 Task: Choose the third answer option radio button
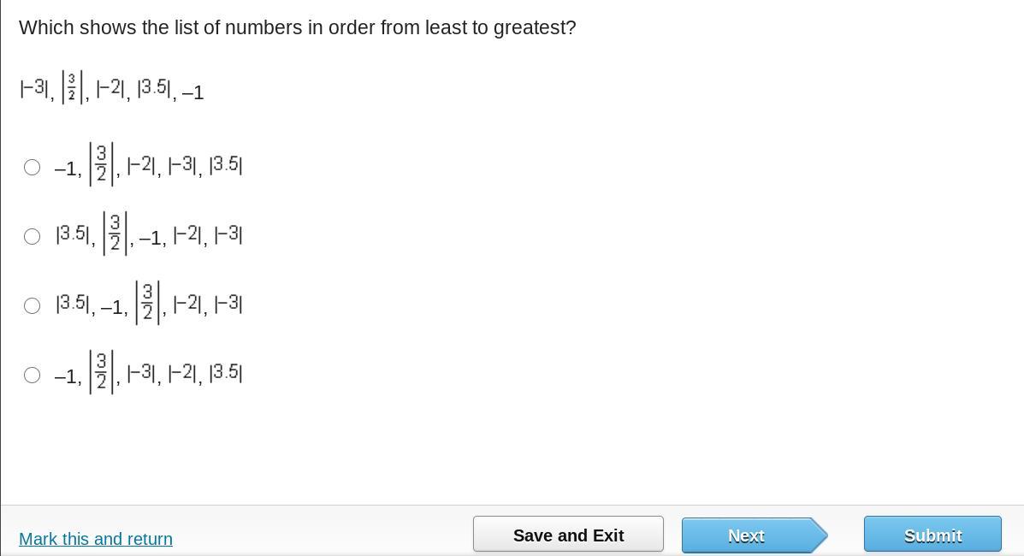point(33,306)
